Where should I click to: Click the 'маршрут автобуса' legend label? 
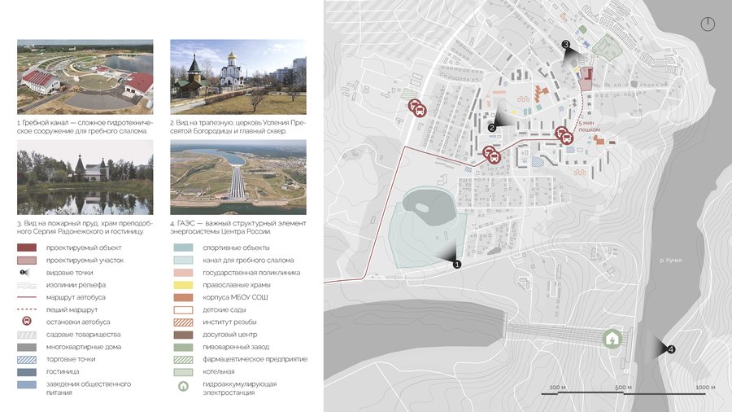(x=76, y=297)
